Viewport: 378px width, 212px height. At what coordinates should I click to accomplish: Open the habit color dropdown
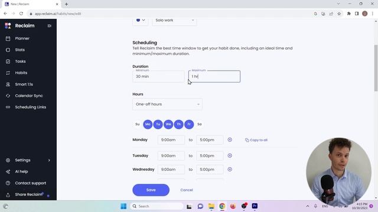coord(141,21)
